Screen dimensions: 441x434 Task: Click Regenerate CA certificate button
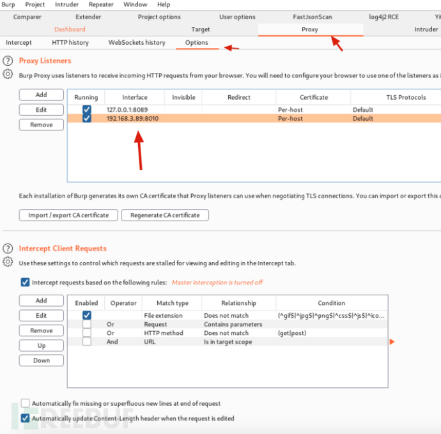[165, 215]
